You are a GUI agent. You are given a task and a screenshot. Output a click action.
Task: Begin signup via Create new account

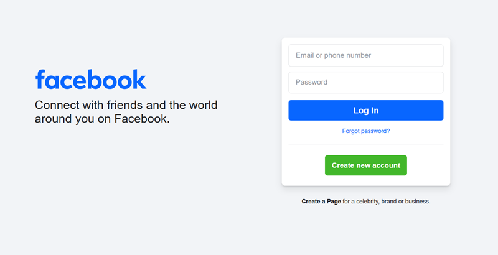coord(366,165)
